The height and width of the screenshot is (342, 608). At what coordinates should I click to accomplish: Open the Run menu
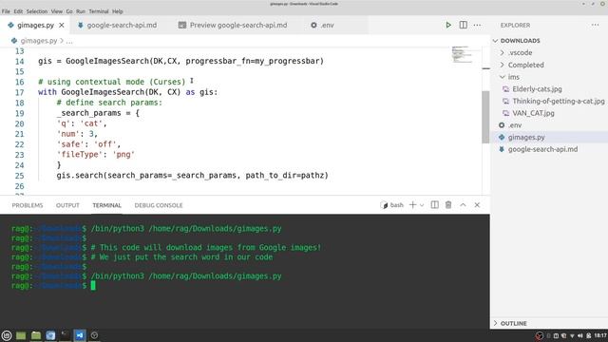point(81,11)
